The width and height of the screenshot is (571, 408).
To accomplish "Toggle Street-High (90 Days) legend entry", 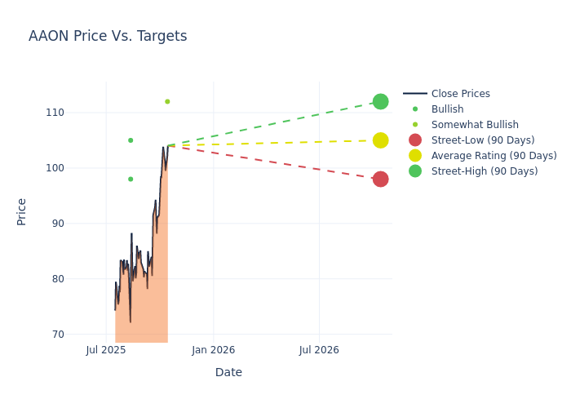I will 484,171.
